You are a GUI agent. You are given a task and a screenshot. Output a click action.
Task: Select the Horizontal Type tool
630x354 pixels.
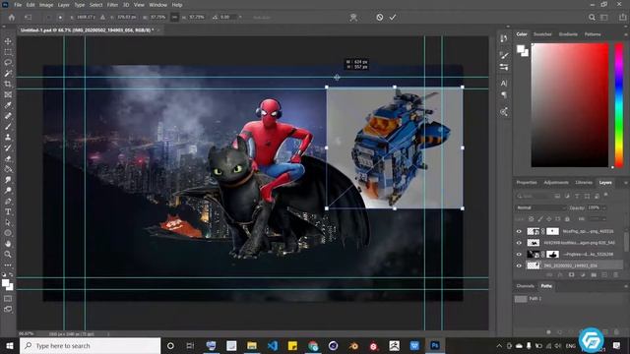click(8, 211)
